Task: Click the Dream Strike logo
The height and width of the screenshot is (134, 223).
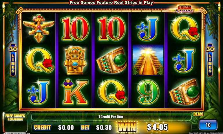Action: coord(184,9)
